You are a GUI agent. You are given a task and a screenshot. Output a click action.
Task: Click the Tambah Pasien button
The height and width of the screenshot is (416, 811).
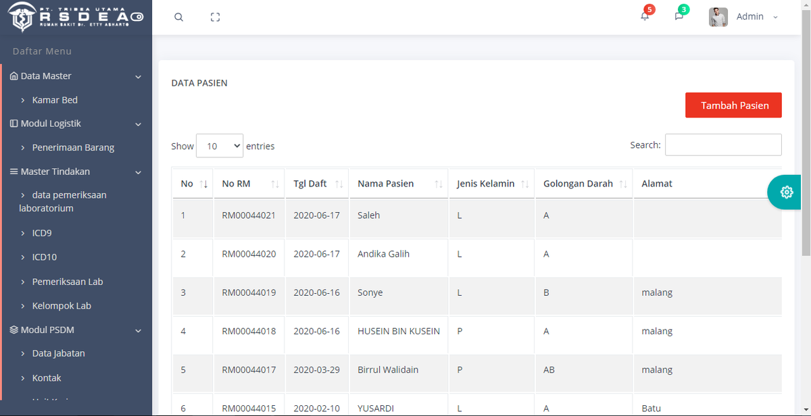[x=733, y=105]
